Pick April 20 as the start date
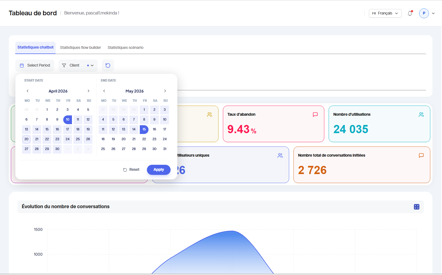The width and height of the screenshot is (442, 275). (26, 139)
